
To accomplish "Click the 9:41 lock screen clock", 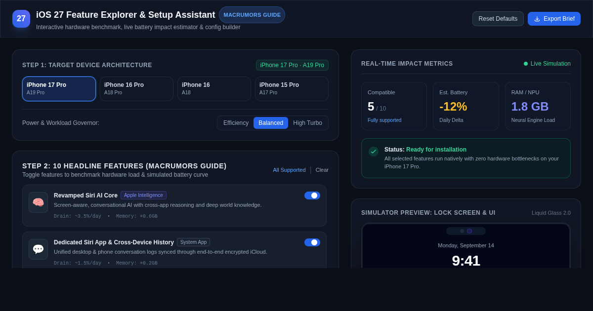I will point(466,261).
